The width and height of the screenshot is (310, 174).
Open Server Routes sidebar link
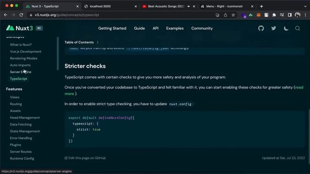pyautogui.click(x=21, y=151)
